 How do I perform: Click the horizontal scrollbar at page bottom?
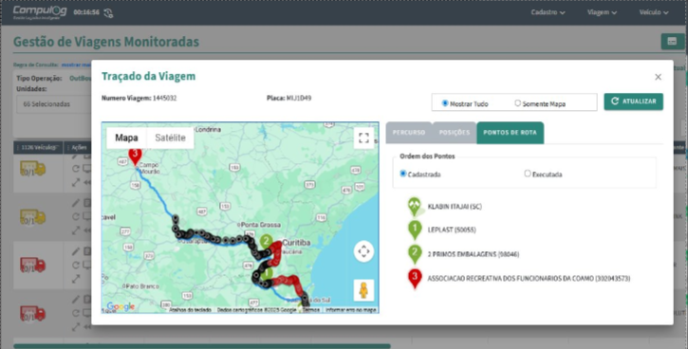pyautogui.click(x=202, y=346)
